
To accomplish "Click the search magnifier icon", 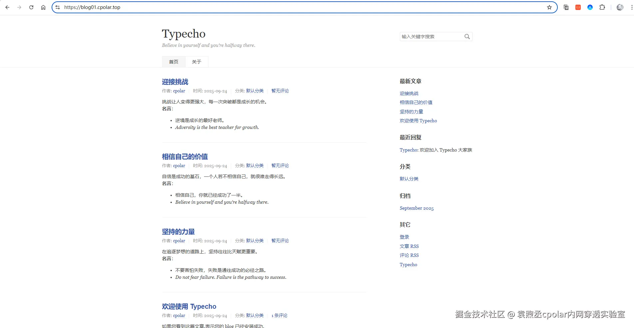I will pyautogui.click(x=467, y=37).
